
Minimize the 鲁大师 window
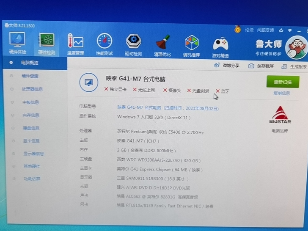pos(299,31)
